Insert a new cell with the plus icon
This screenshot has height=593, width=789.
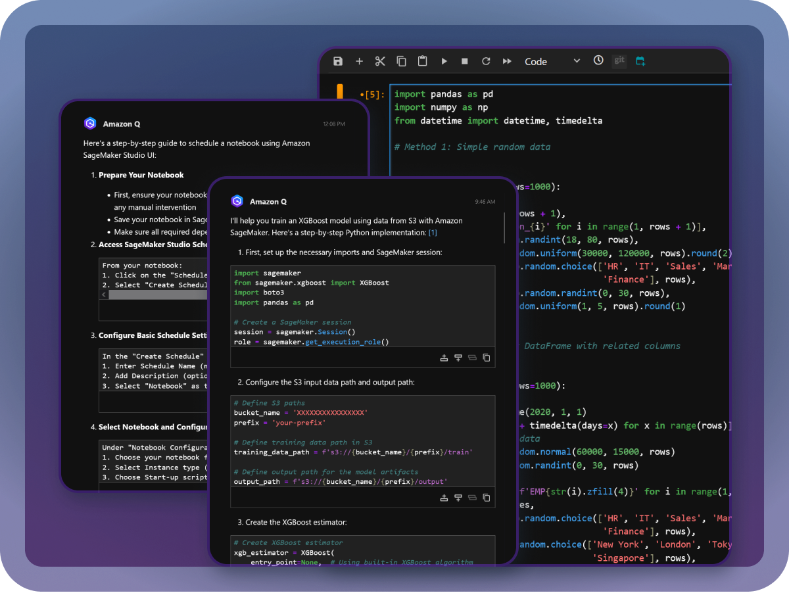click(x=359, y=61)
